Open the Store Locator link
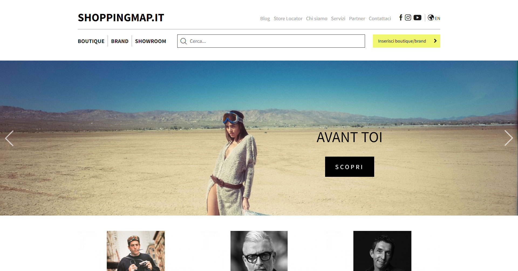518x271 pixels. pos(288,19)
